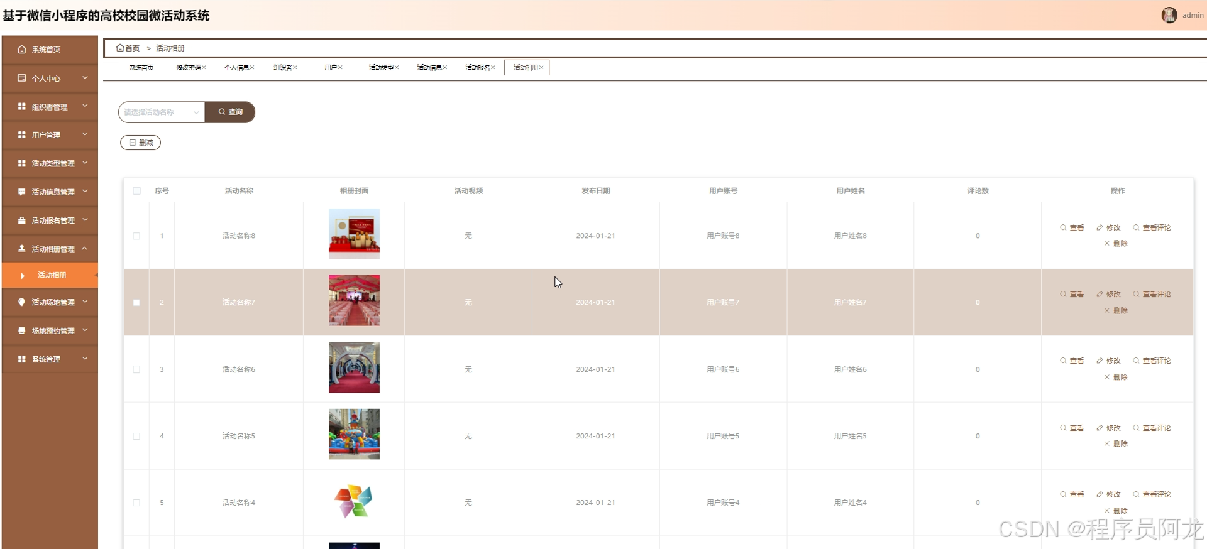Click 修改 for 活动名称4 row

[1108, 494]
